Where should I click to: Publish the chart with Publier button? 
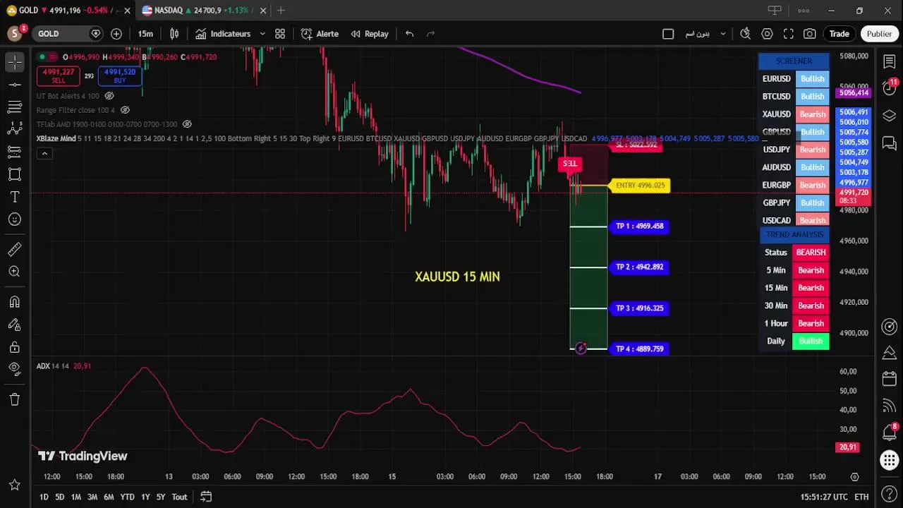(879, 34)
